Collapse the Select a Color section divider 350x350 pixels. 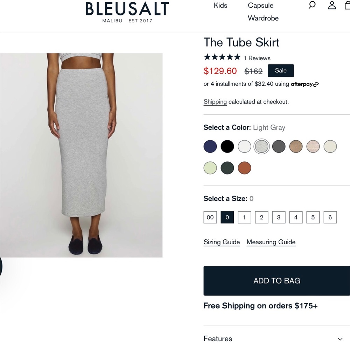[276, 114]
